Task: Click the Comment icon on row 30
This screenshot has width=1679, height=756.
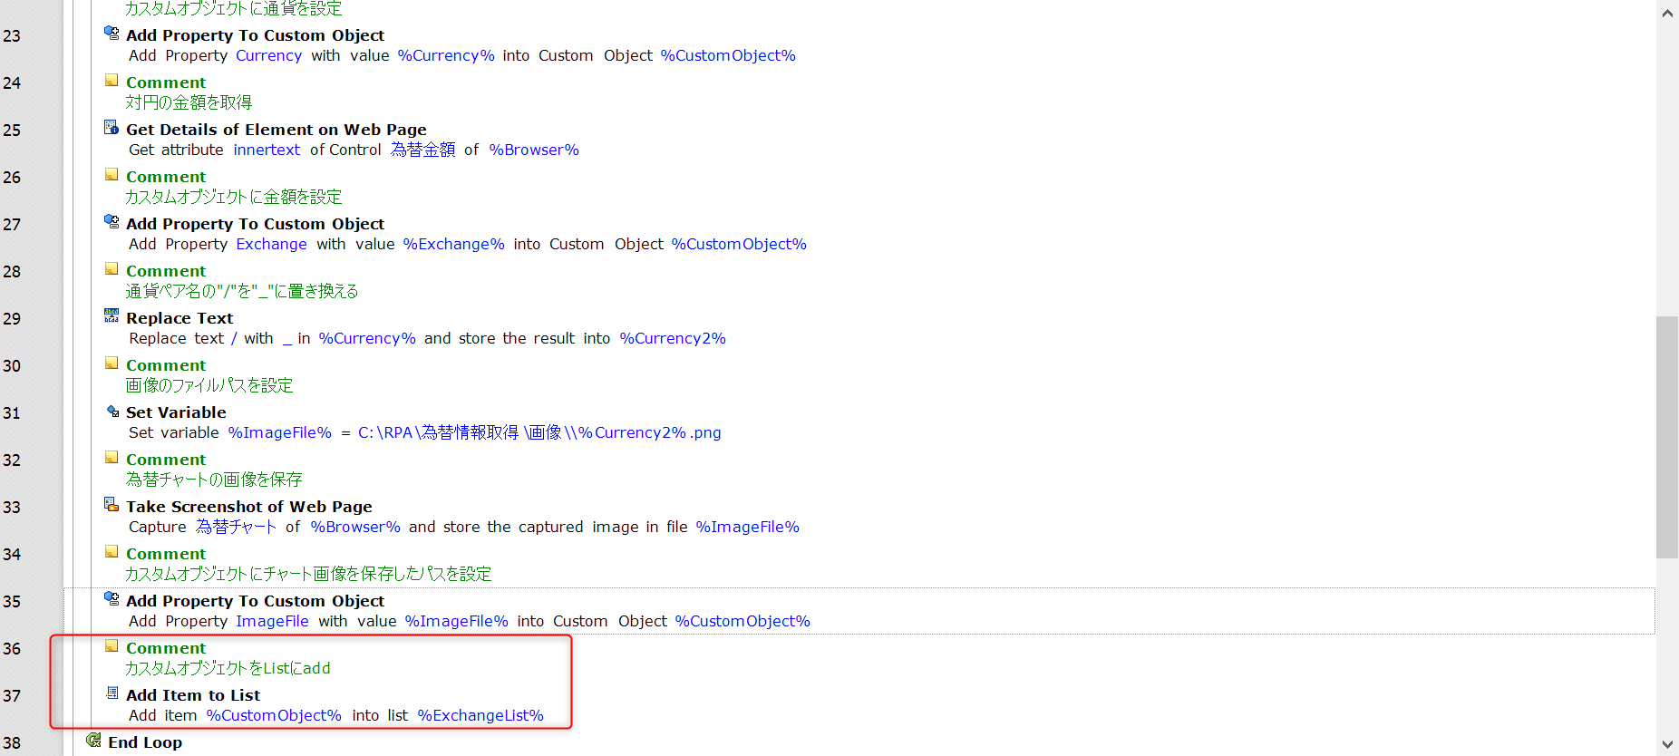Action: pos(112,363)
